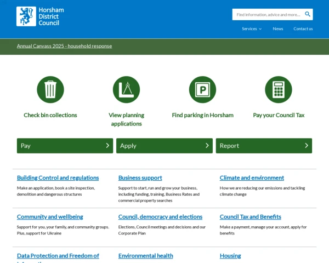The width and height of the screenshot is (329, 263).
Task: Click 'Find parking in Horsham' text link
Action: click(x=203, y=115)
